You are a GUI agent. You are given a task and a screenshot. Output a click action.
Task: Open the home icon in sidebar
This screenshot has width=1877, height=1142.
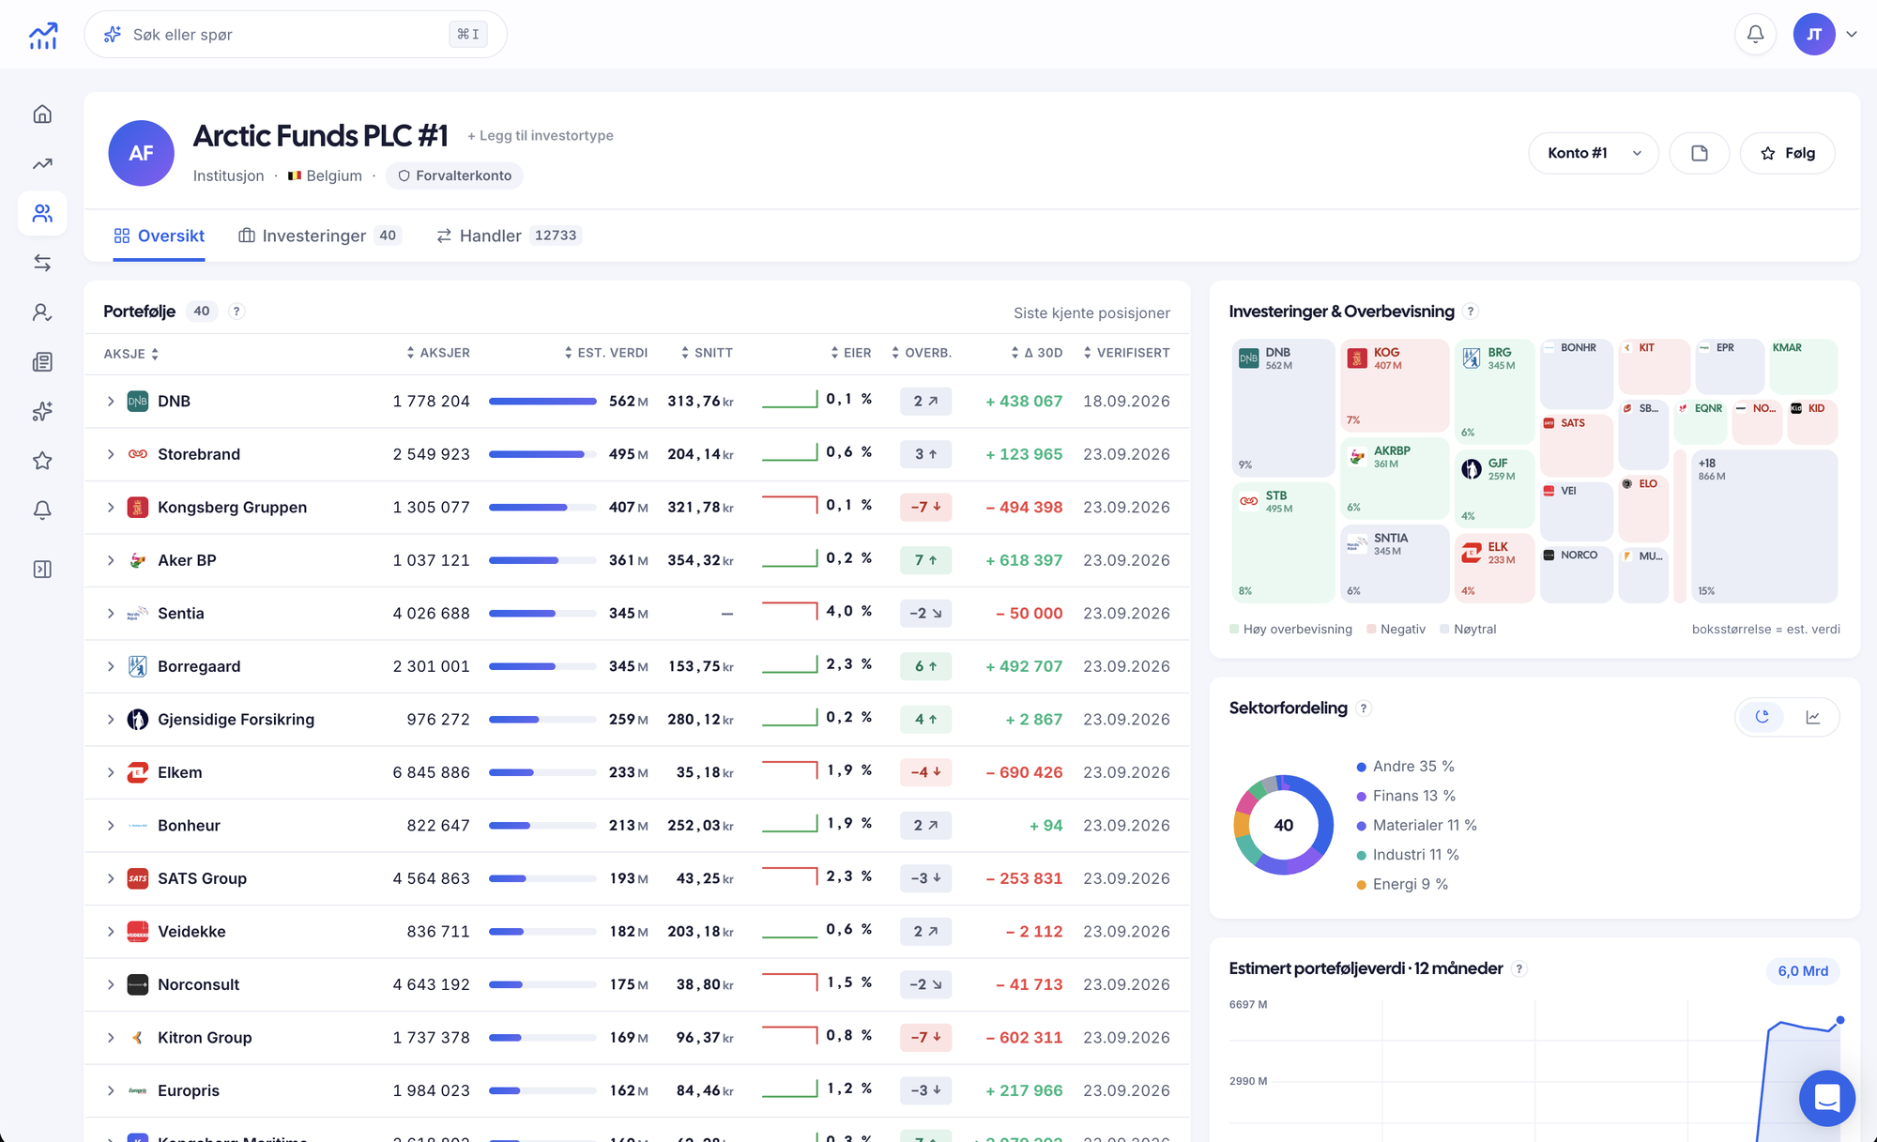tap(42, 114)
